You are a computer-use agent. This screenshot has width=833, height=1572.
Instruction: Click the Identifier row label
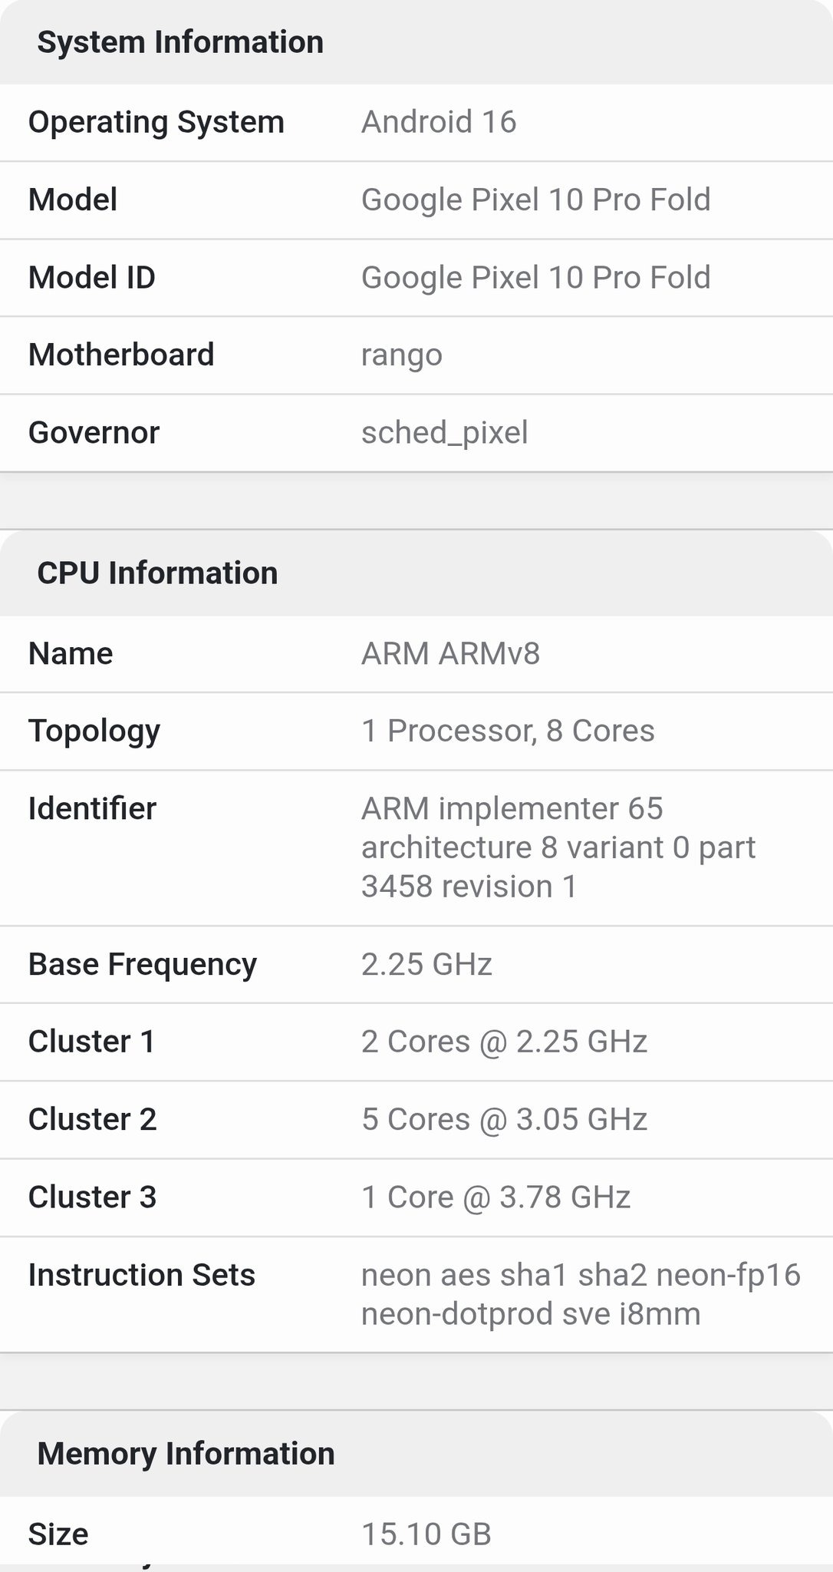click(x=92, y=808)
